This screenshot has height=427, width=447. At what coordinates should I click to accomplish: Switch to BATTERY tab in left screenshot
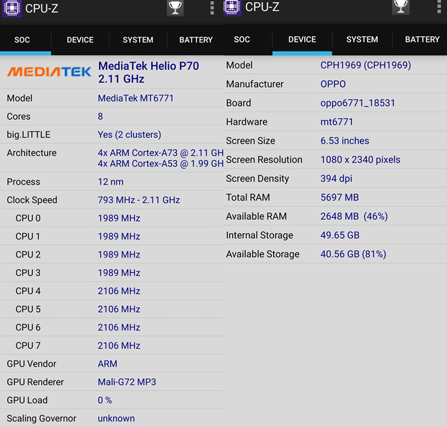(x=196, y=39)
